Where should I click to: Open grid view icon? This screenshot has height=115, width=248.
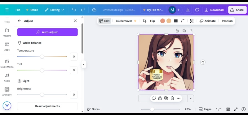228,109
